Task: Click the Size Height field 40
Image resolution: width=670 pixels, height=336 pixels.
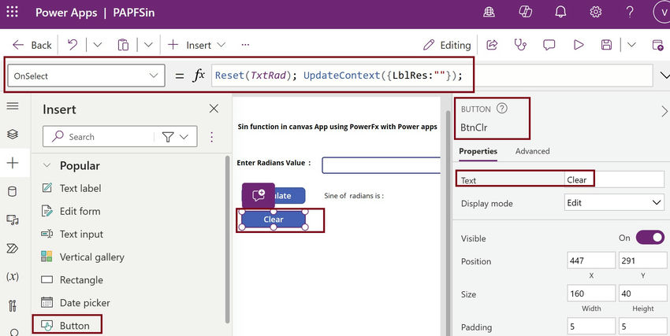Action: coord(642,294)
